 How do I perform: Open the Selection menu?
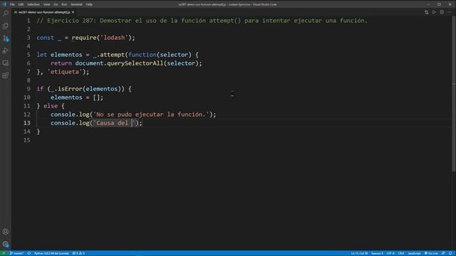33,4
